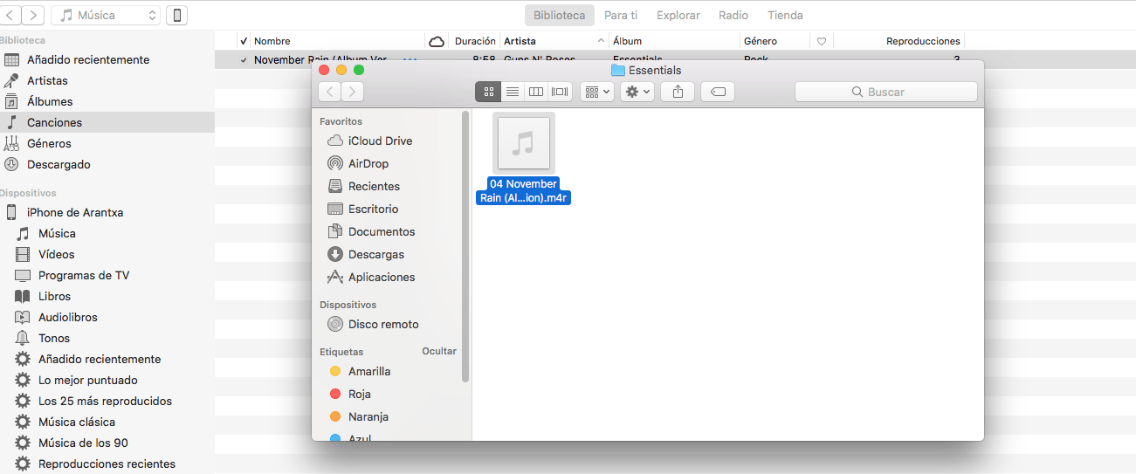This screenshot has height=474, width=1136.
Task: Click the Escritorio sidebar icon
Action: pyautogui.click(x=334, y=209)
